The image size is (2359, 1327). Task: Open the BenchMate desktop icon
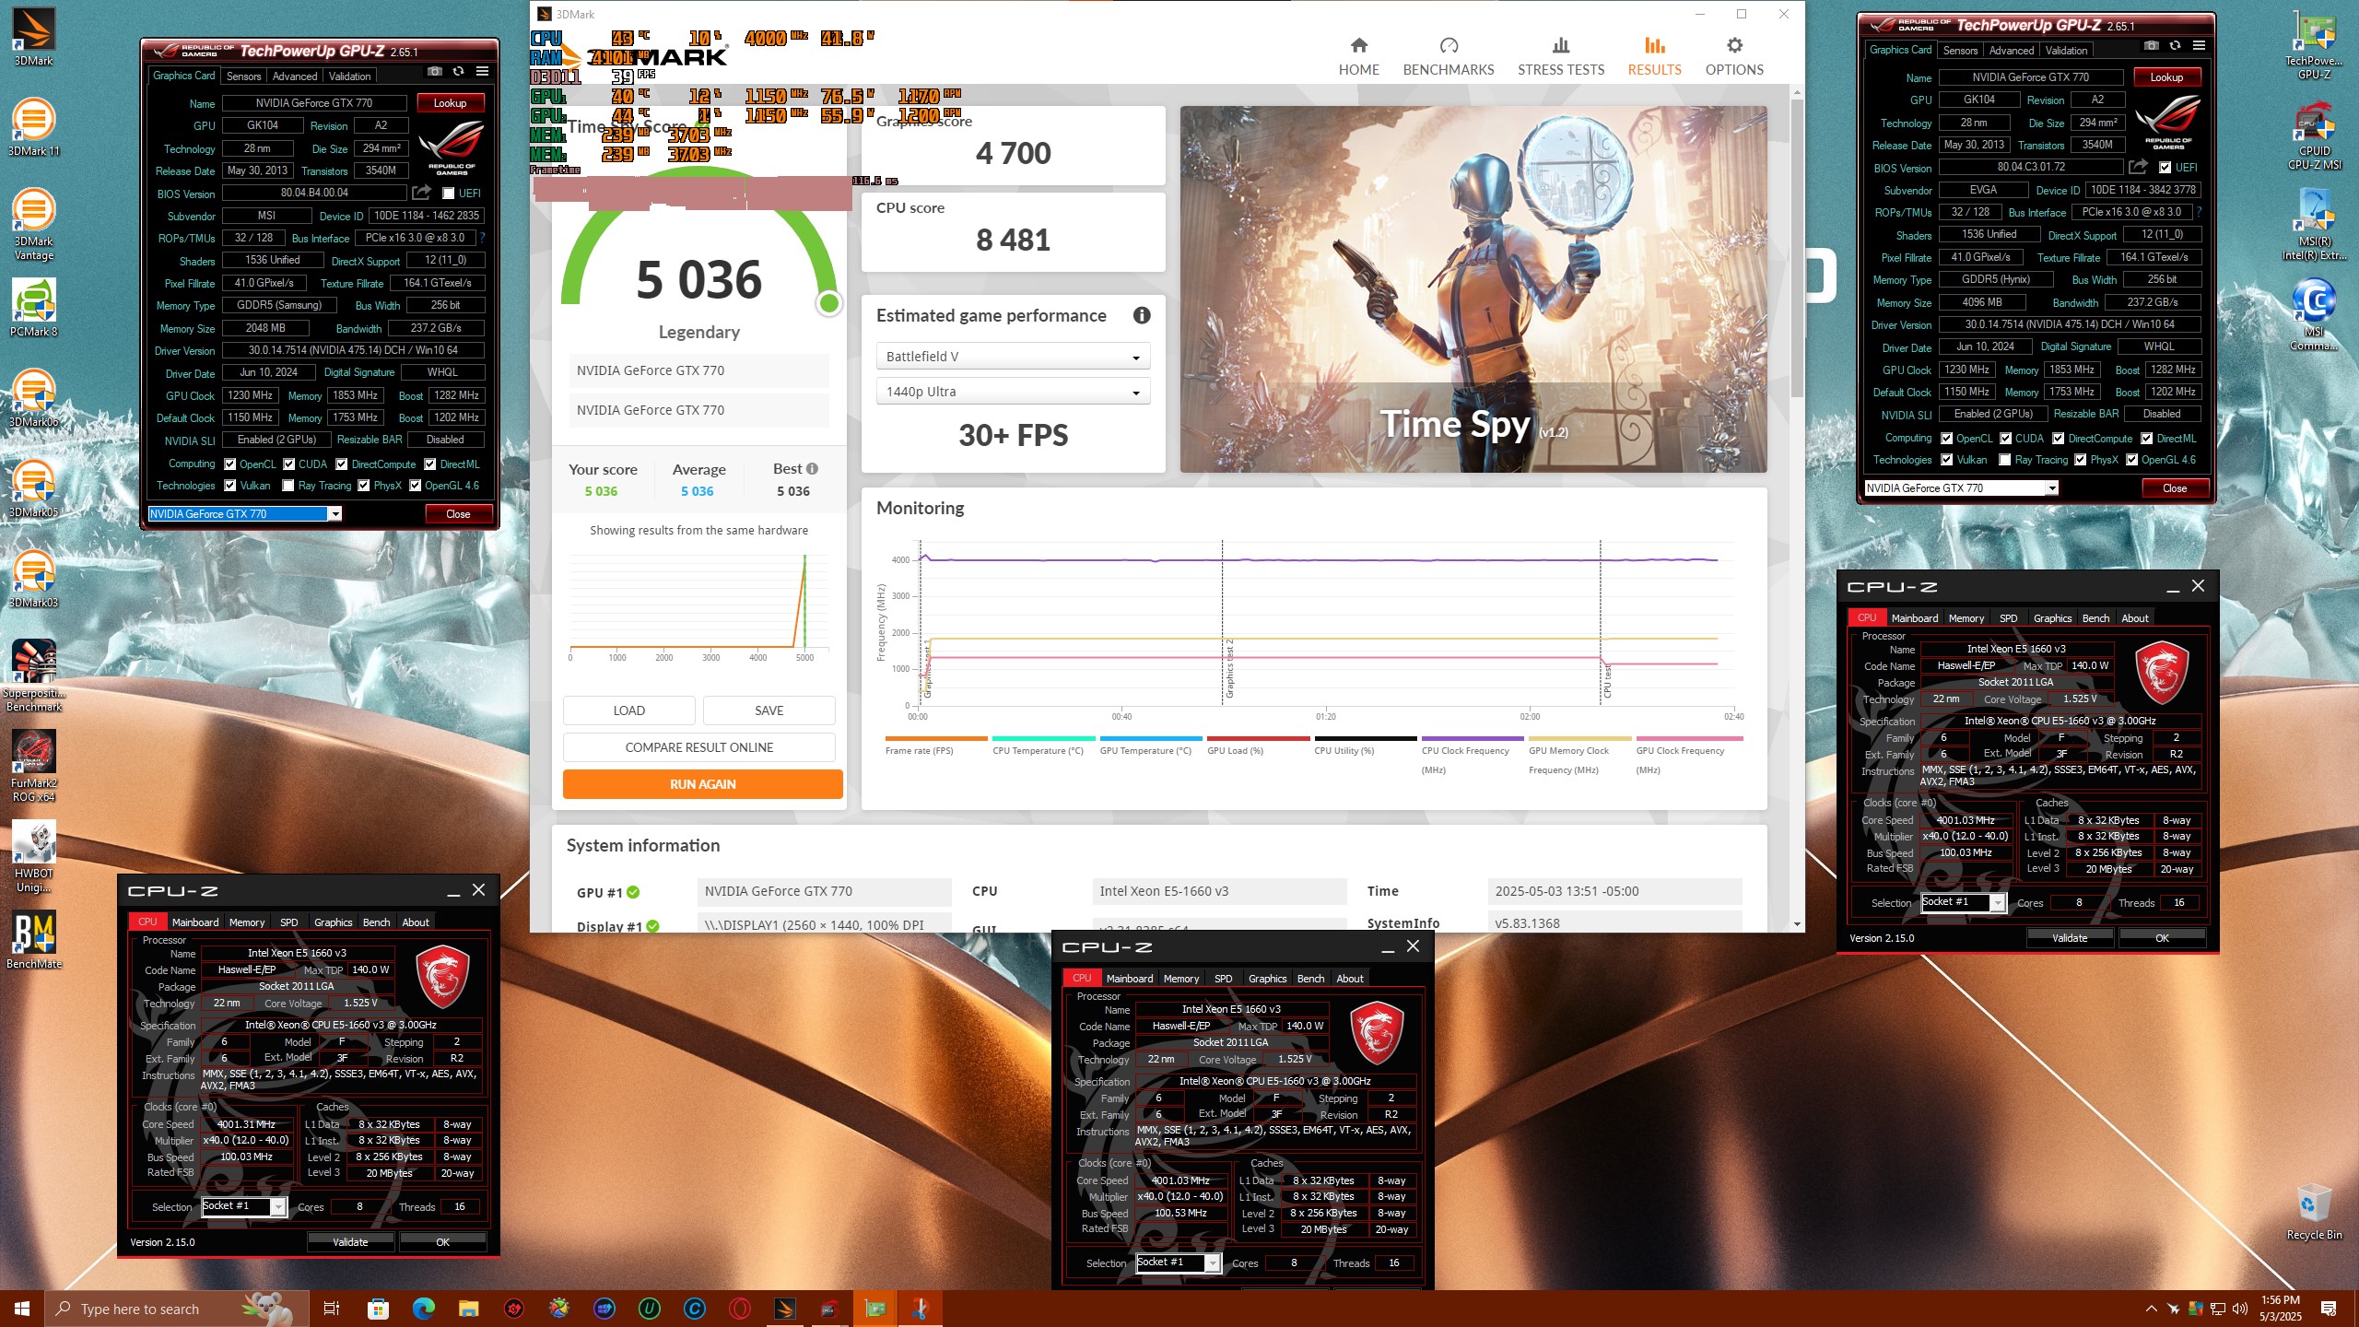coord(33,940)
